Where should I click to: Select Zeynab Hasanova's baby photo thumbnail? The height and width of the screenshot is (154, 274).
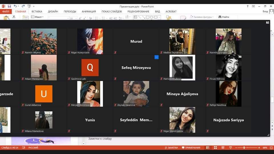pyautogui.click(x=136, y=94)
